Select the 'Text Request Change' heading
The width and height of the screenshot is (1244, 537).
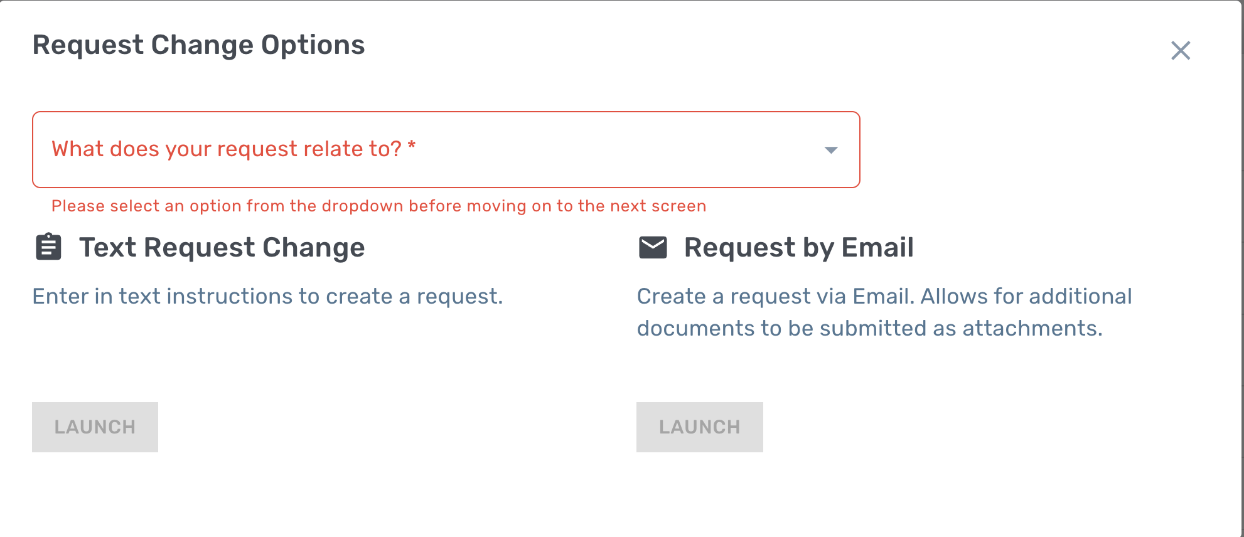click(x=222, y=247)
